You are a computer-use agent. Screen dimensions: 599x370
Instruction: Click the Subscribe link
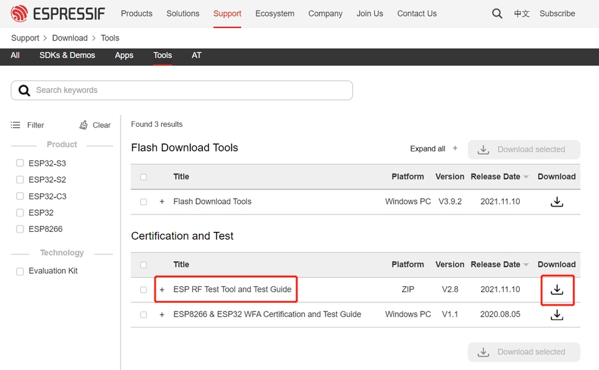coord(557,13)
